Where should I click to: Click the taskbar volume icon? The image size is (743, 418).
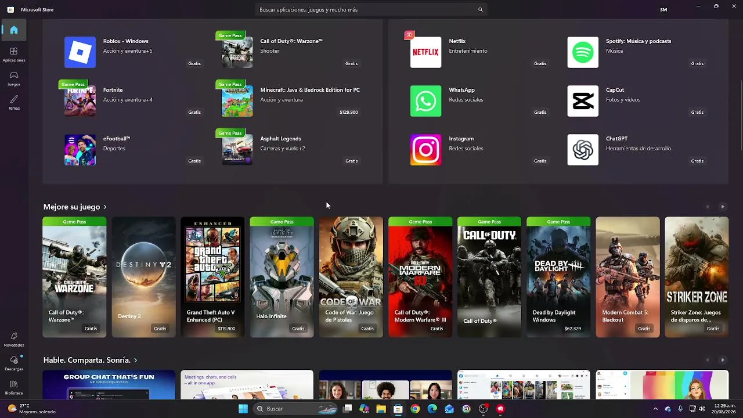[702, 409]
